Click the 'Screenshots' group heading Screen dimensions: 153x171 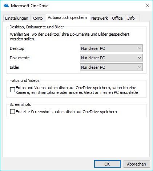[x=20, y=104]
